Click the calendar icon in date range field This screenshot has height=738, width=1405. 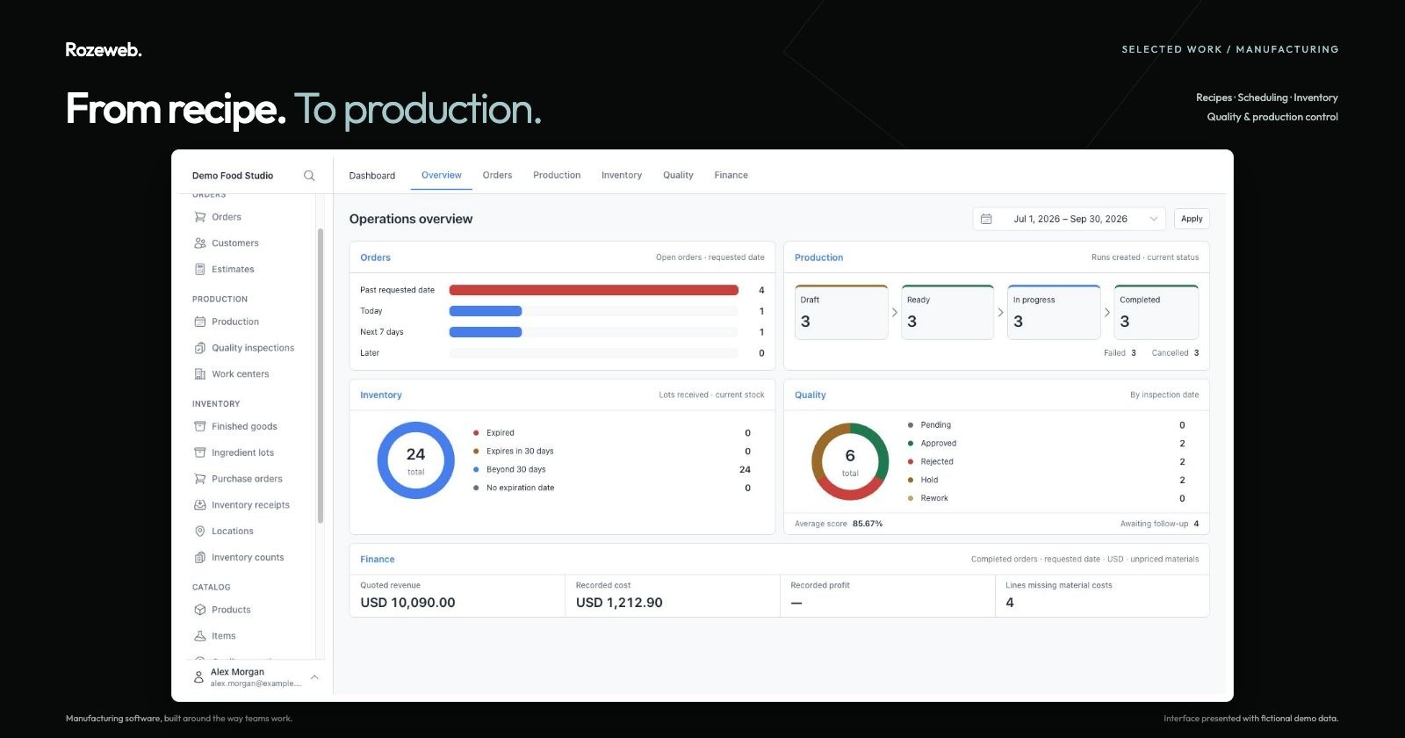(986, 219)
